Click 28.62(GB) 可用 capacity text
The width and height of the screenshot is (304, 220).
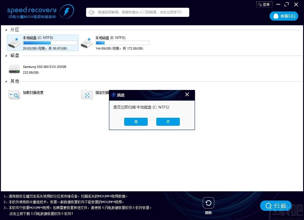coord(45,48)
